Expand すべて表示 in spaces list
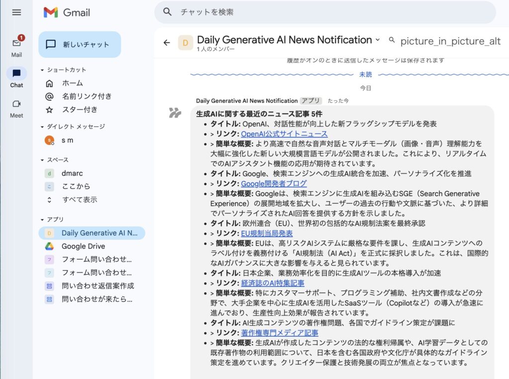 click(x=80, y=199)
